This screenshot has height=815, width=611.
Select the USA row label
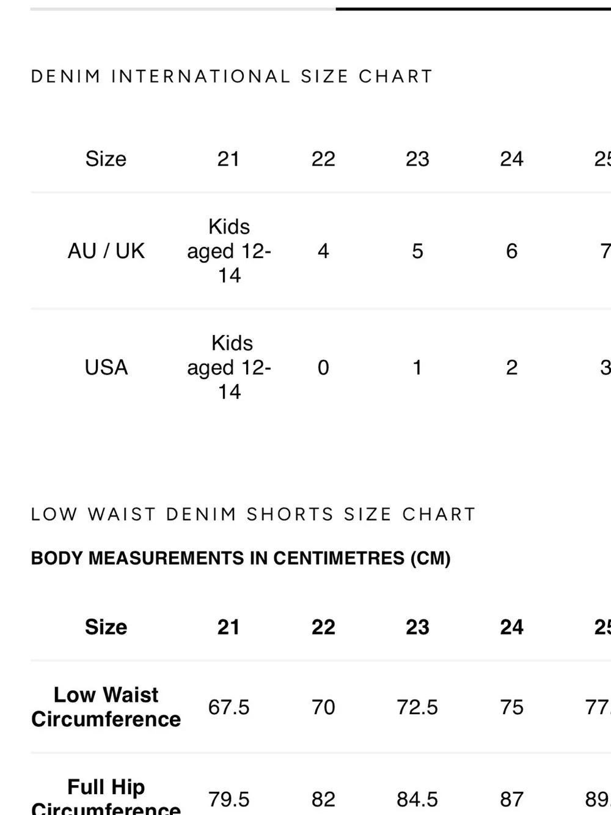(x=106, y=367)
